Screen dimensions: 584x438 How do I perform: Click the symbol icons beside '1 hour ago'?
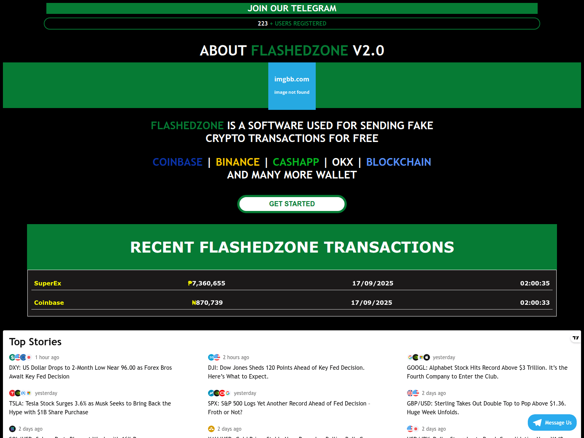20,357
